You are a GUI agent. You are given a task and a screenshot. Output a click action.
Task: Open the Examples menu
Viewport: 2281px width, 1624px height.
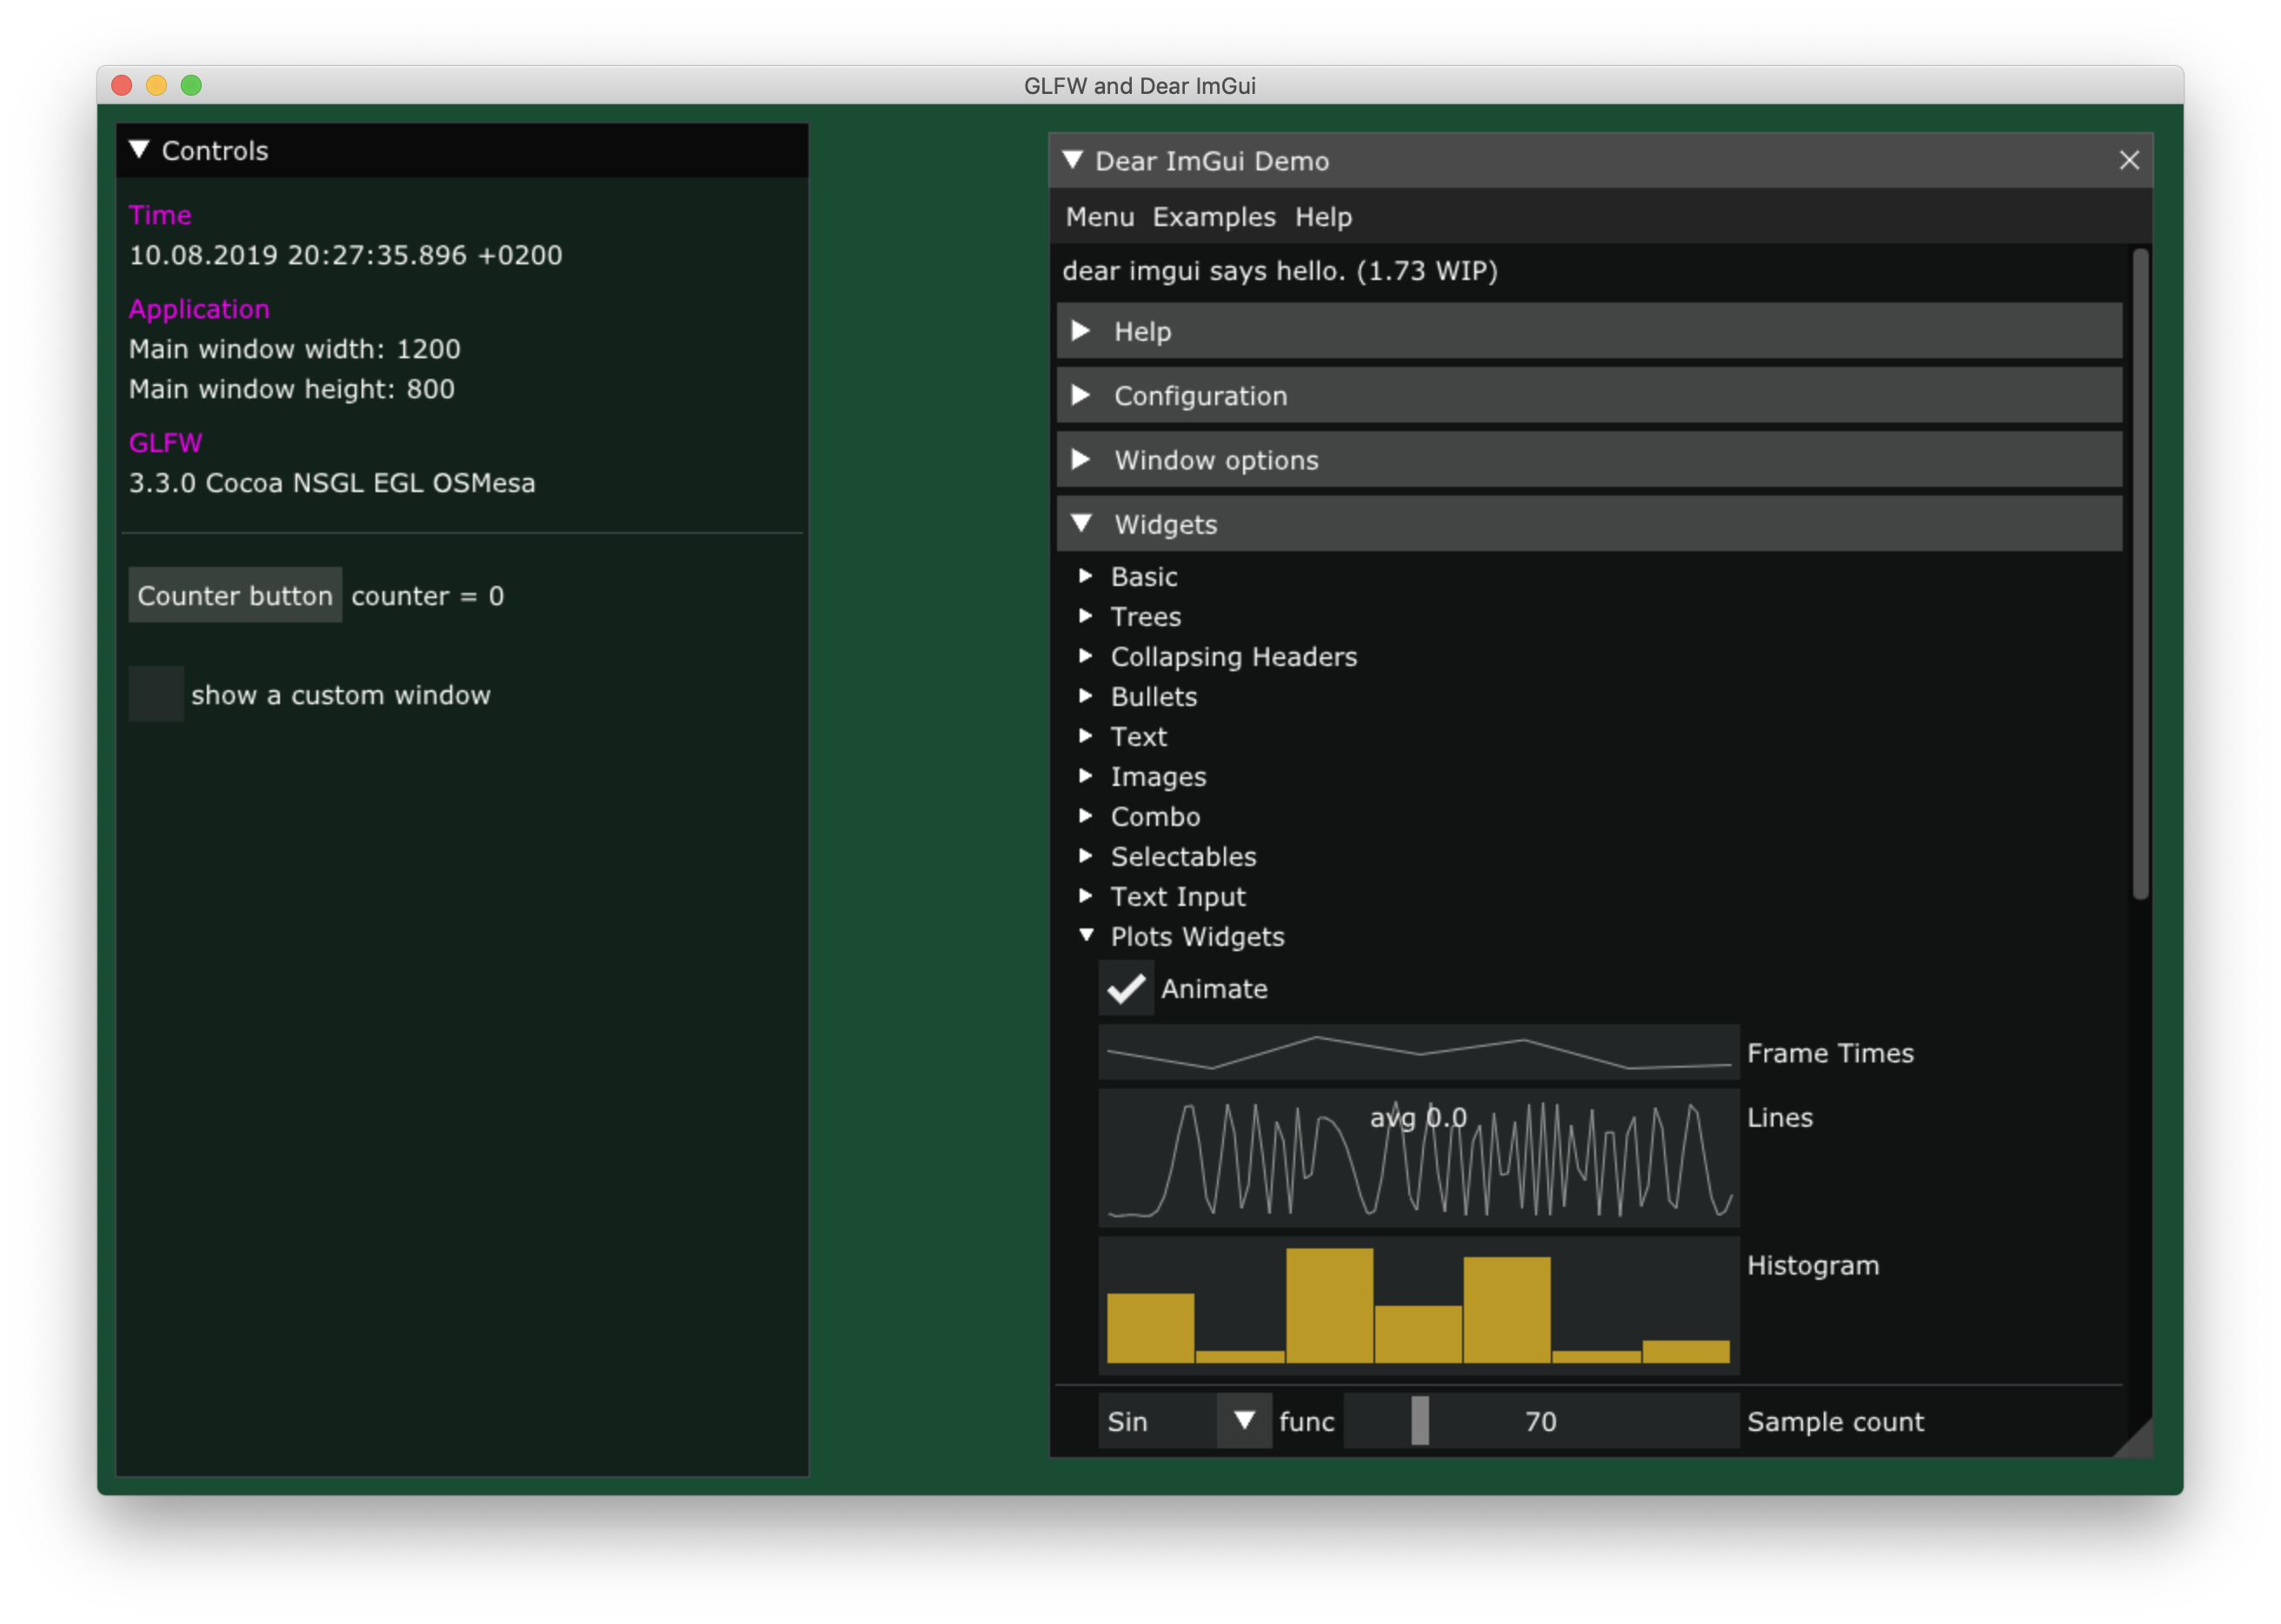click(1213, 217)
